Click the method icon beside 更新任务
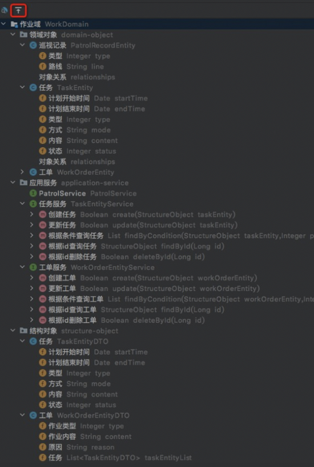Viewport: 314px width, 467px height. [x=42, y=225]
